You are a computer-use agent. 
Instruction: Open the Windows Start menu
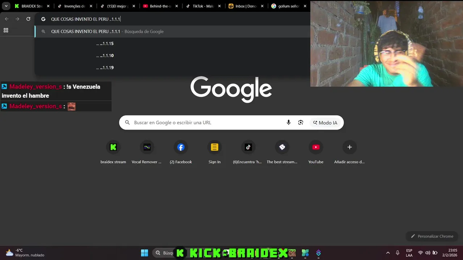pos(144,253)
